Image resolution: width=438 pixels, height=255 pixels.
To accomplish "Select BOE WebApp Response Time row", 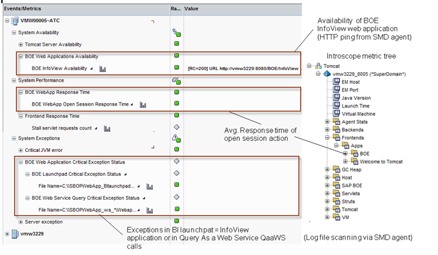I will (x=57, y=92).
